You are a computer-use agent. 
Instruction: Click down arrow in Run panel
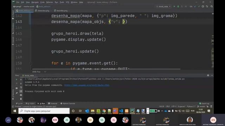pos(21,83)
